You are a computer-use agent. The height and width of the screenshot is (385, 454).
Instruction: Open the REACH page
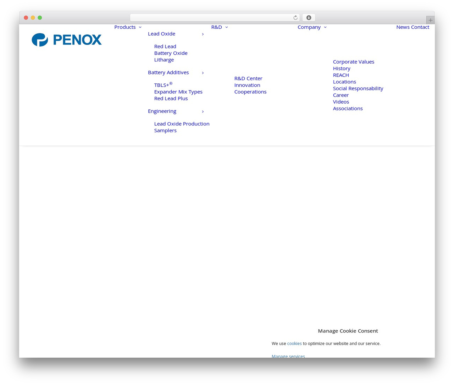(341, 75)
